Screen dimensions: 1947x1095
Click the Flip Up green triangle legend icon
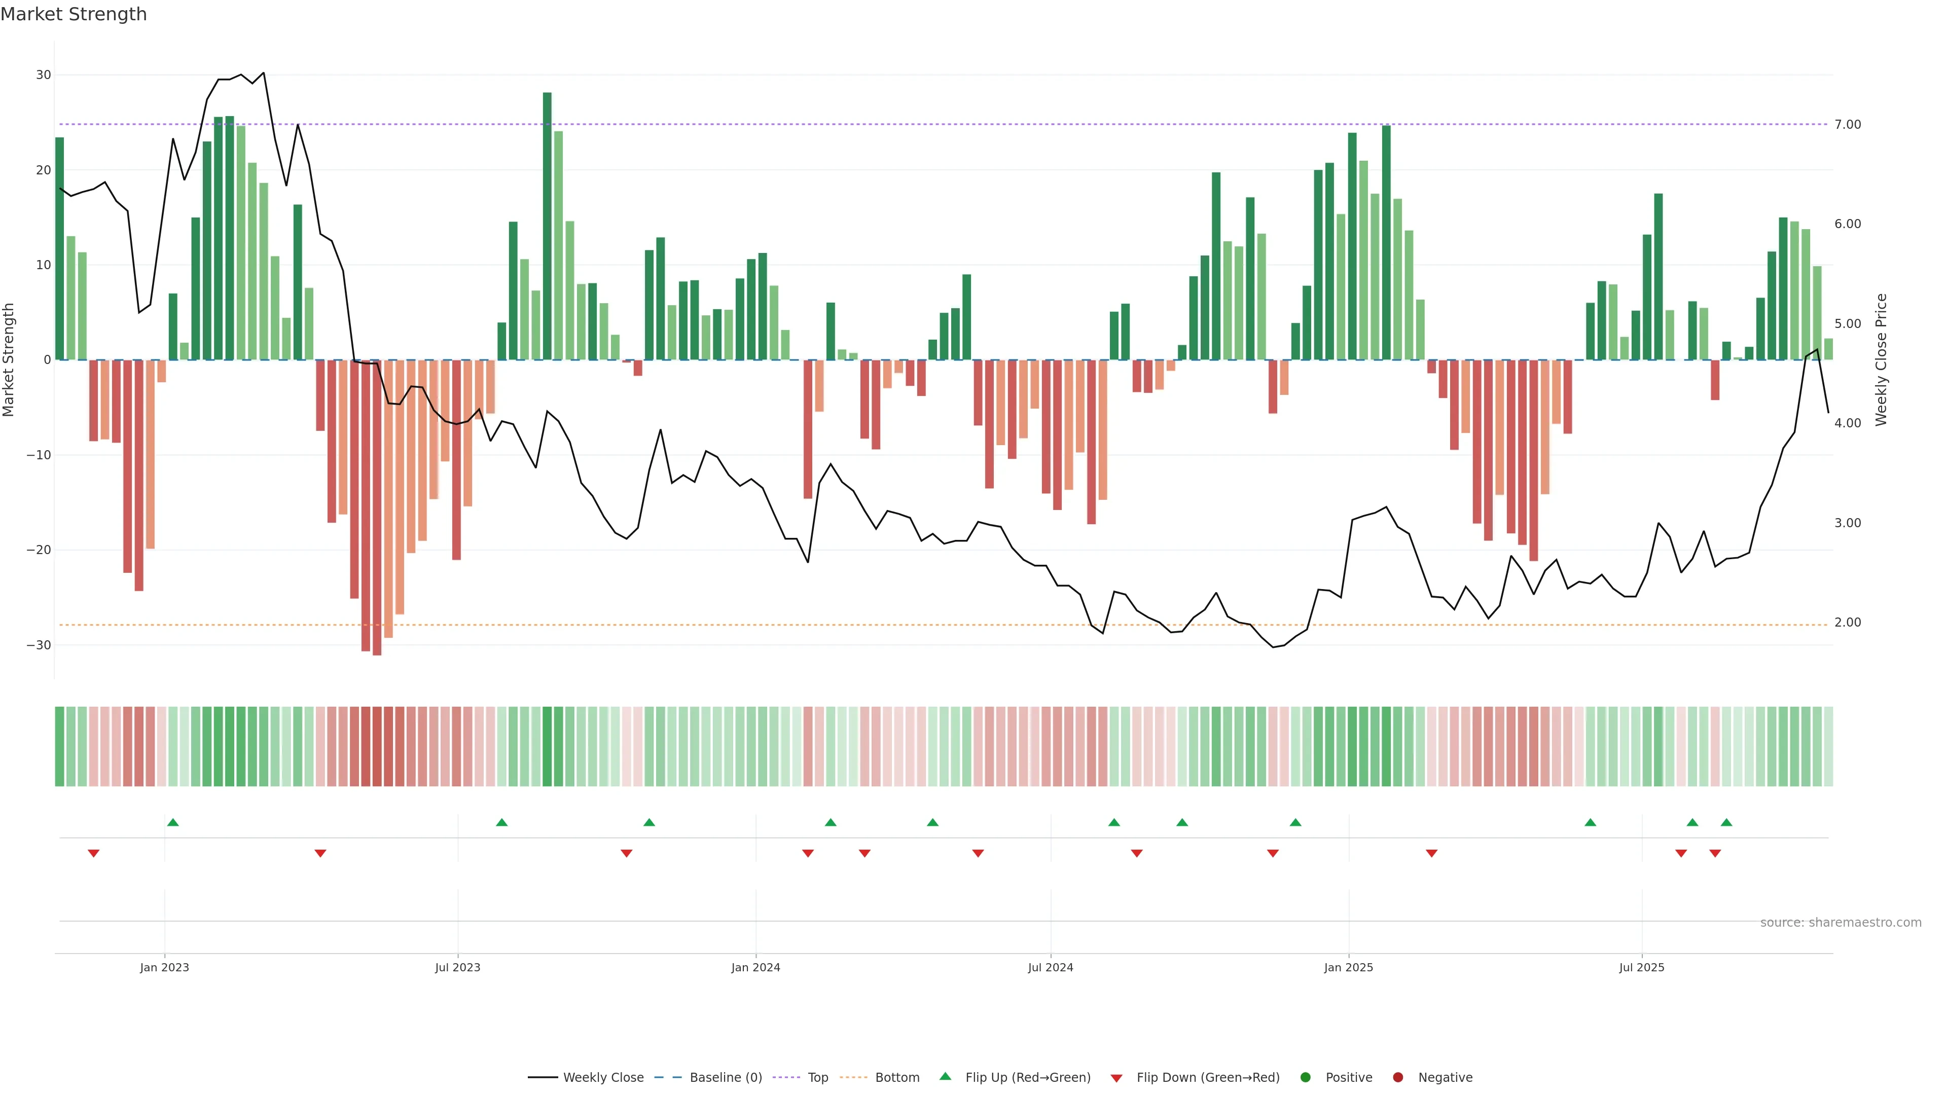coord(945,1077)
